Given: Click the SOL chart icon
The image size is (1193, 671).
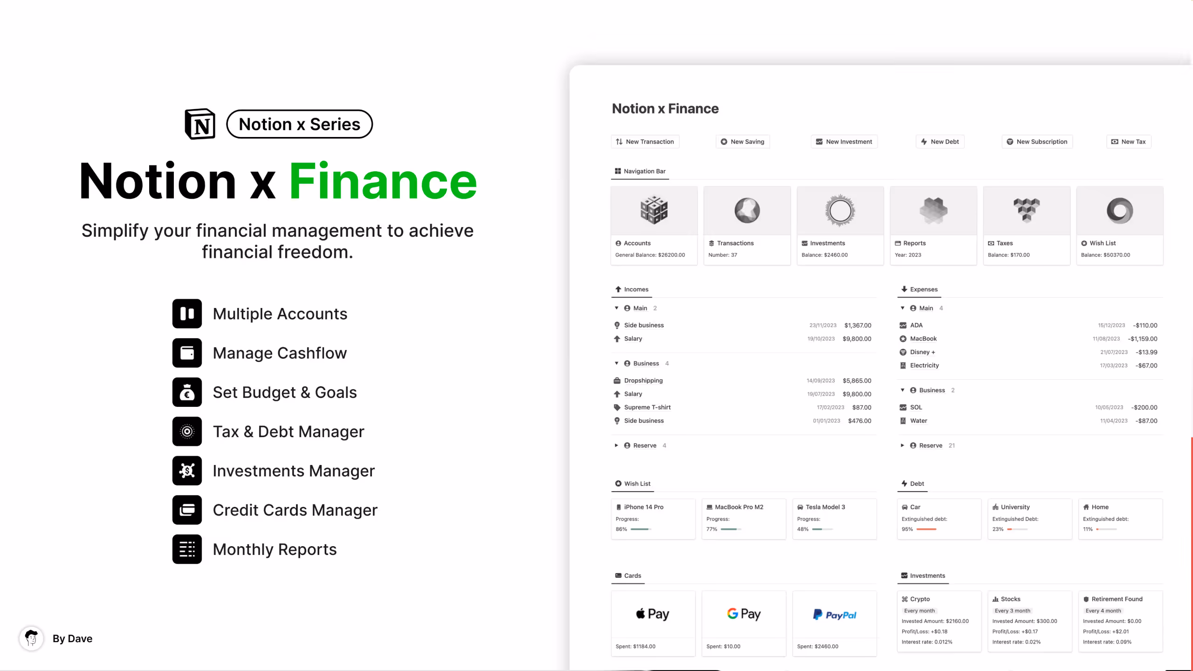Looking at the screenshot, I should click(903, 407).
